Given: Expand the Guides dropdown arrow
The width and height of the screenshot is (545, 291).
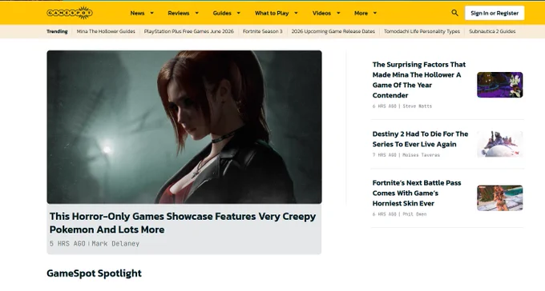Looking at the screenshot, I should (239, 13).
